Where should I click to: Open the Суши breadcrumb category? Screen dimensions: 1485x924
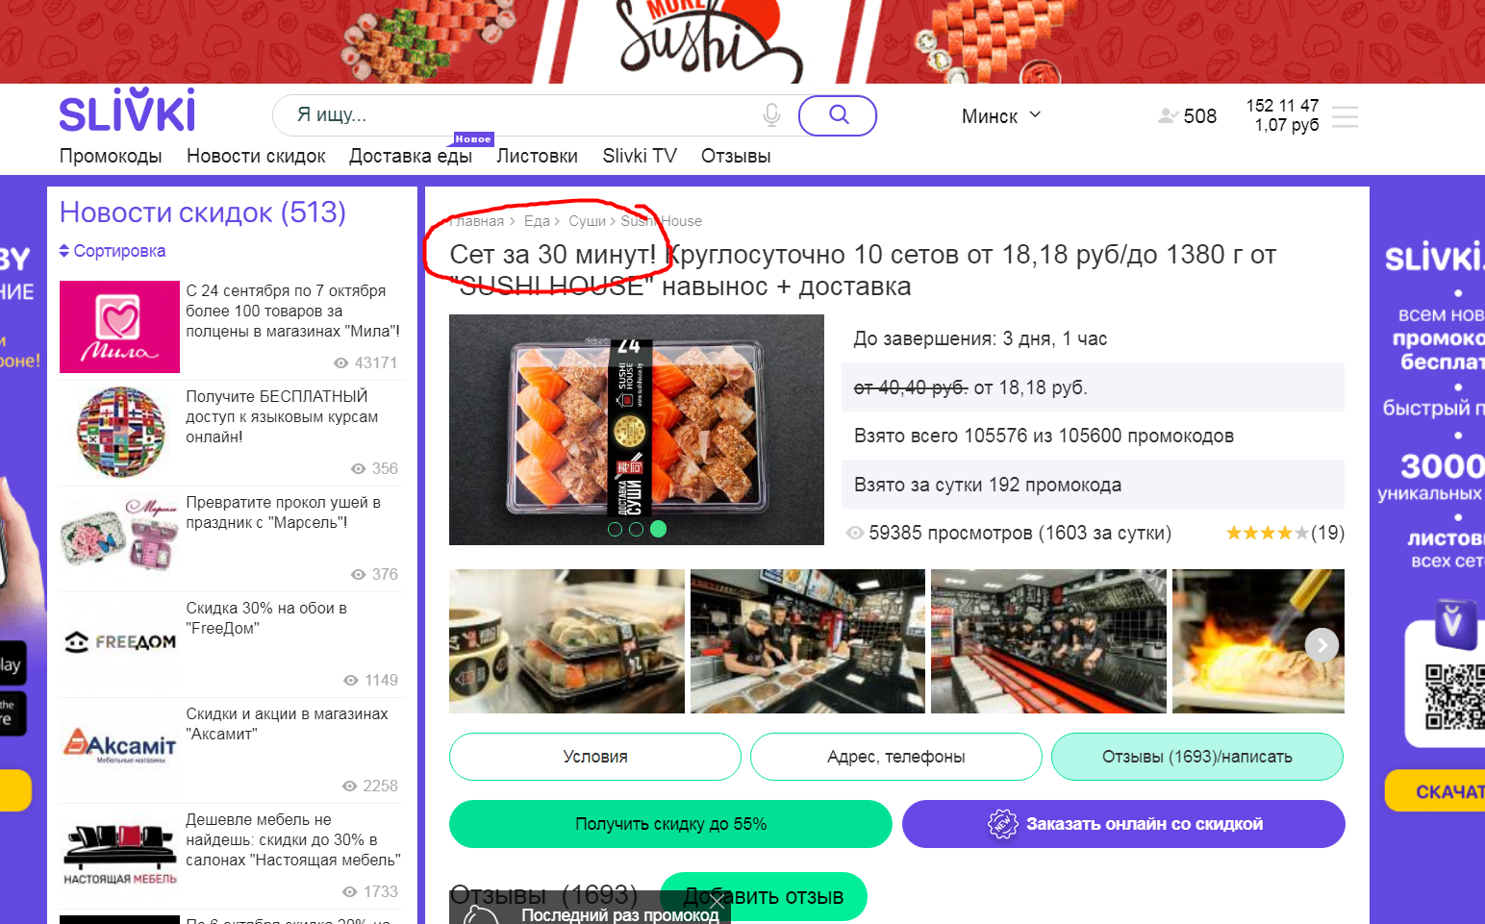click(x=587, y=221)
